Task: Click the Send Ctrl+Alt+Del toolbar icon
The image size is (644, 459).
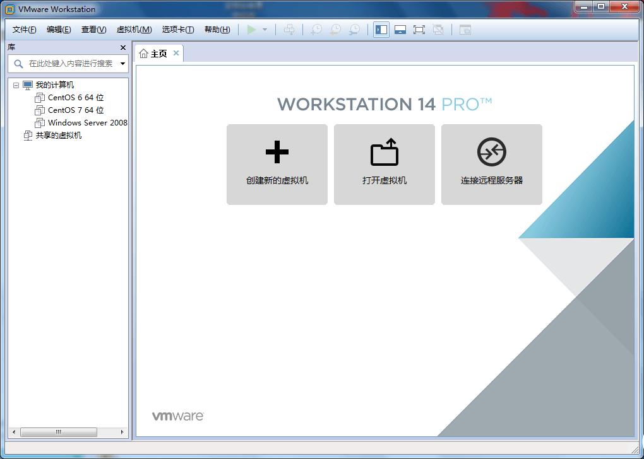Action: 289,30
